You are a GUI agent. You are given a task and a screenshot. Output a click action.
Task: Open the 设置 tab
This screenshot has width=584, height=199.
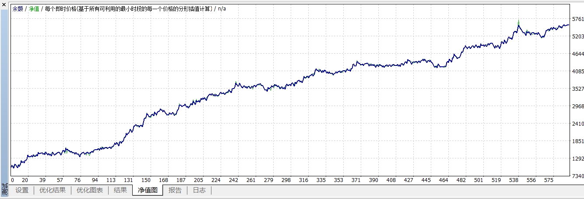tap(21, 190)
